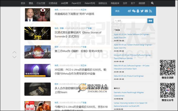
Task: Select 资讯 in the navigation bar
Action: [31, 3]
